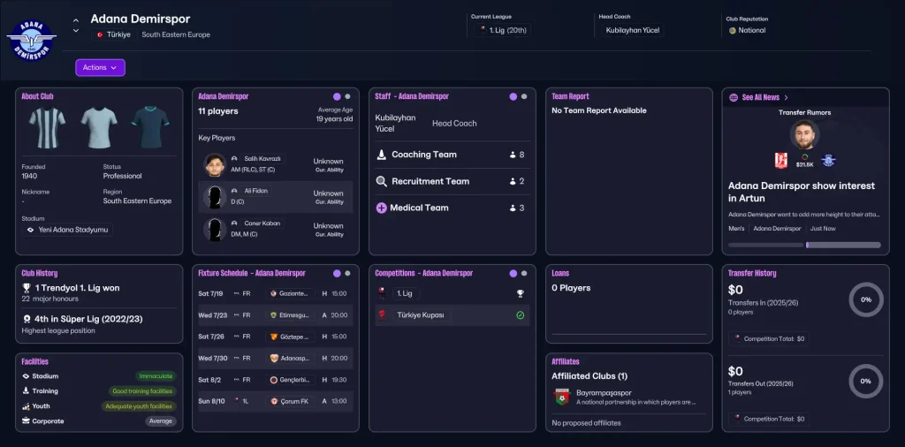
Task: Click the Çorum FK club badge in fixtures
Action: coord(274,401)
